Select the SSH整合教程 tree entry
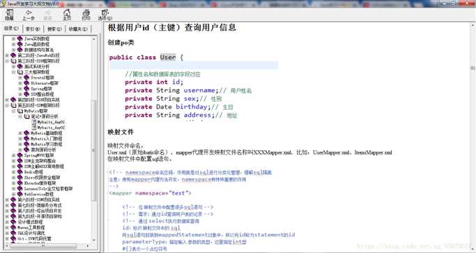 coord(43,94)
